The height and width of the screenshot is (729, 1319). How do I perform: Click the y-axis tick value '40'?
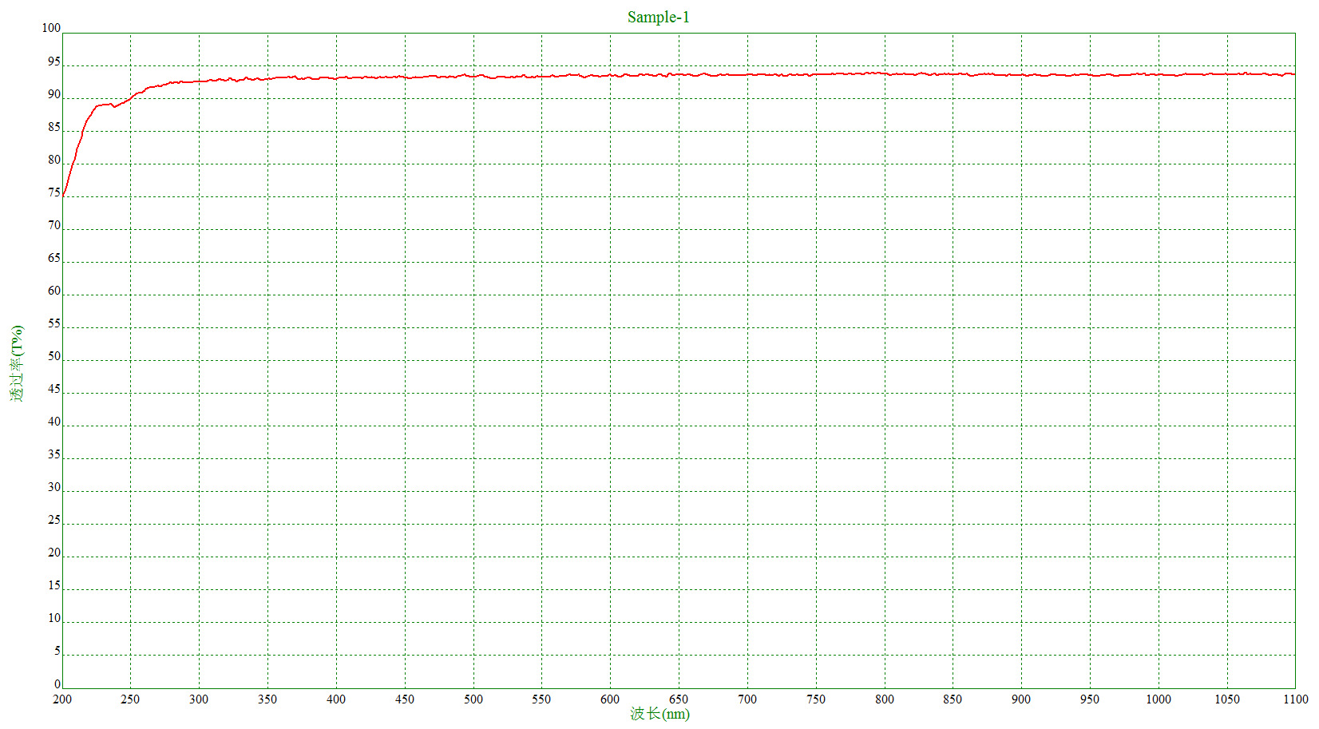coord(54,422)
